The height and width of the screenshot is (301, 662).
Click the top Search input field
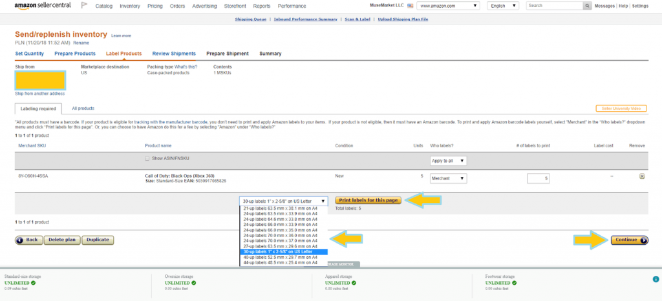coord(554,6)
